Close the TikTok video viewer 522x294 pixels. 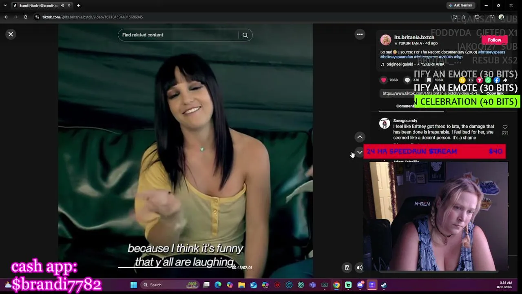[x=11, y=34]
